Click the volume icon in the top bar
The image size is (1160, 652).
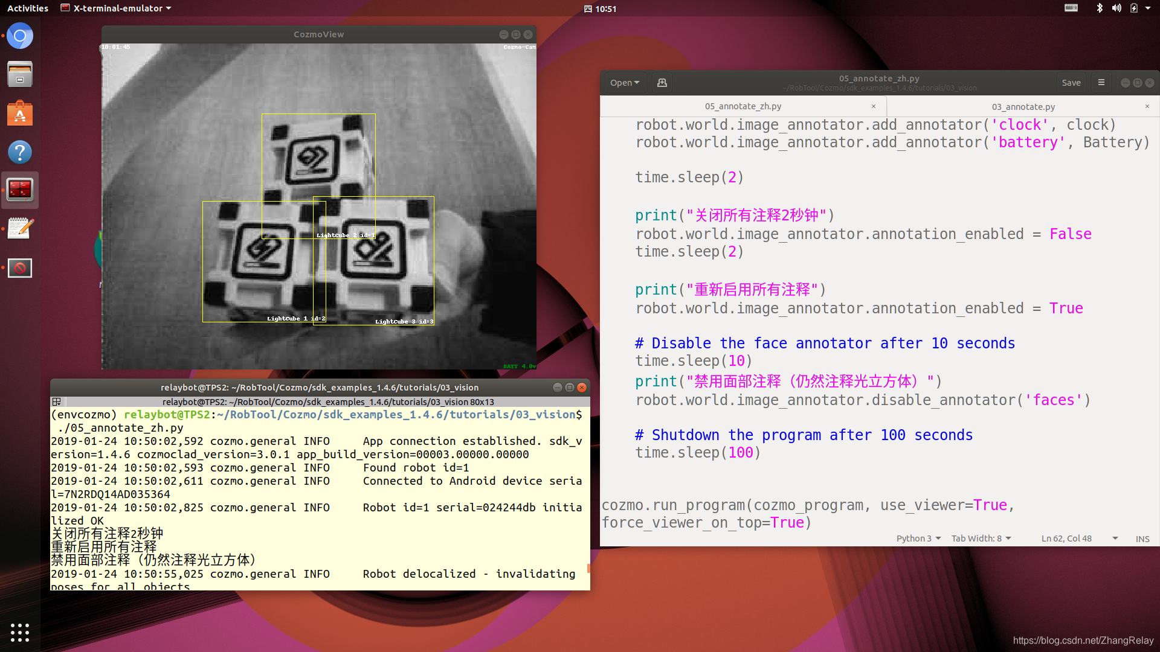(x=1116, y=8)
